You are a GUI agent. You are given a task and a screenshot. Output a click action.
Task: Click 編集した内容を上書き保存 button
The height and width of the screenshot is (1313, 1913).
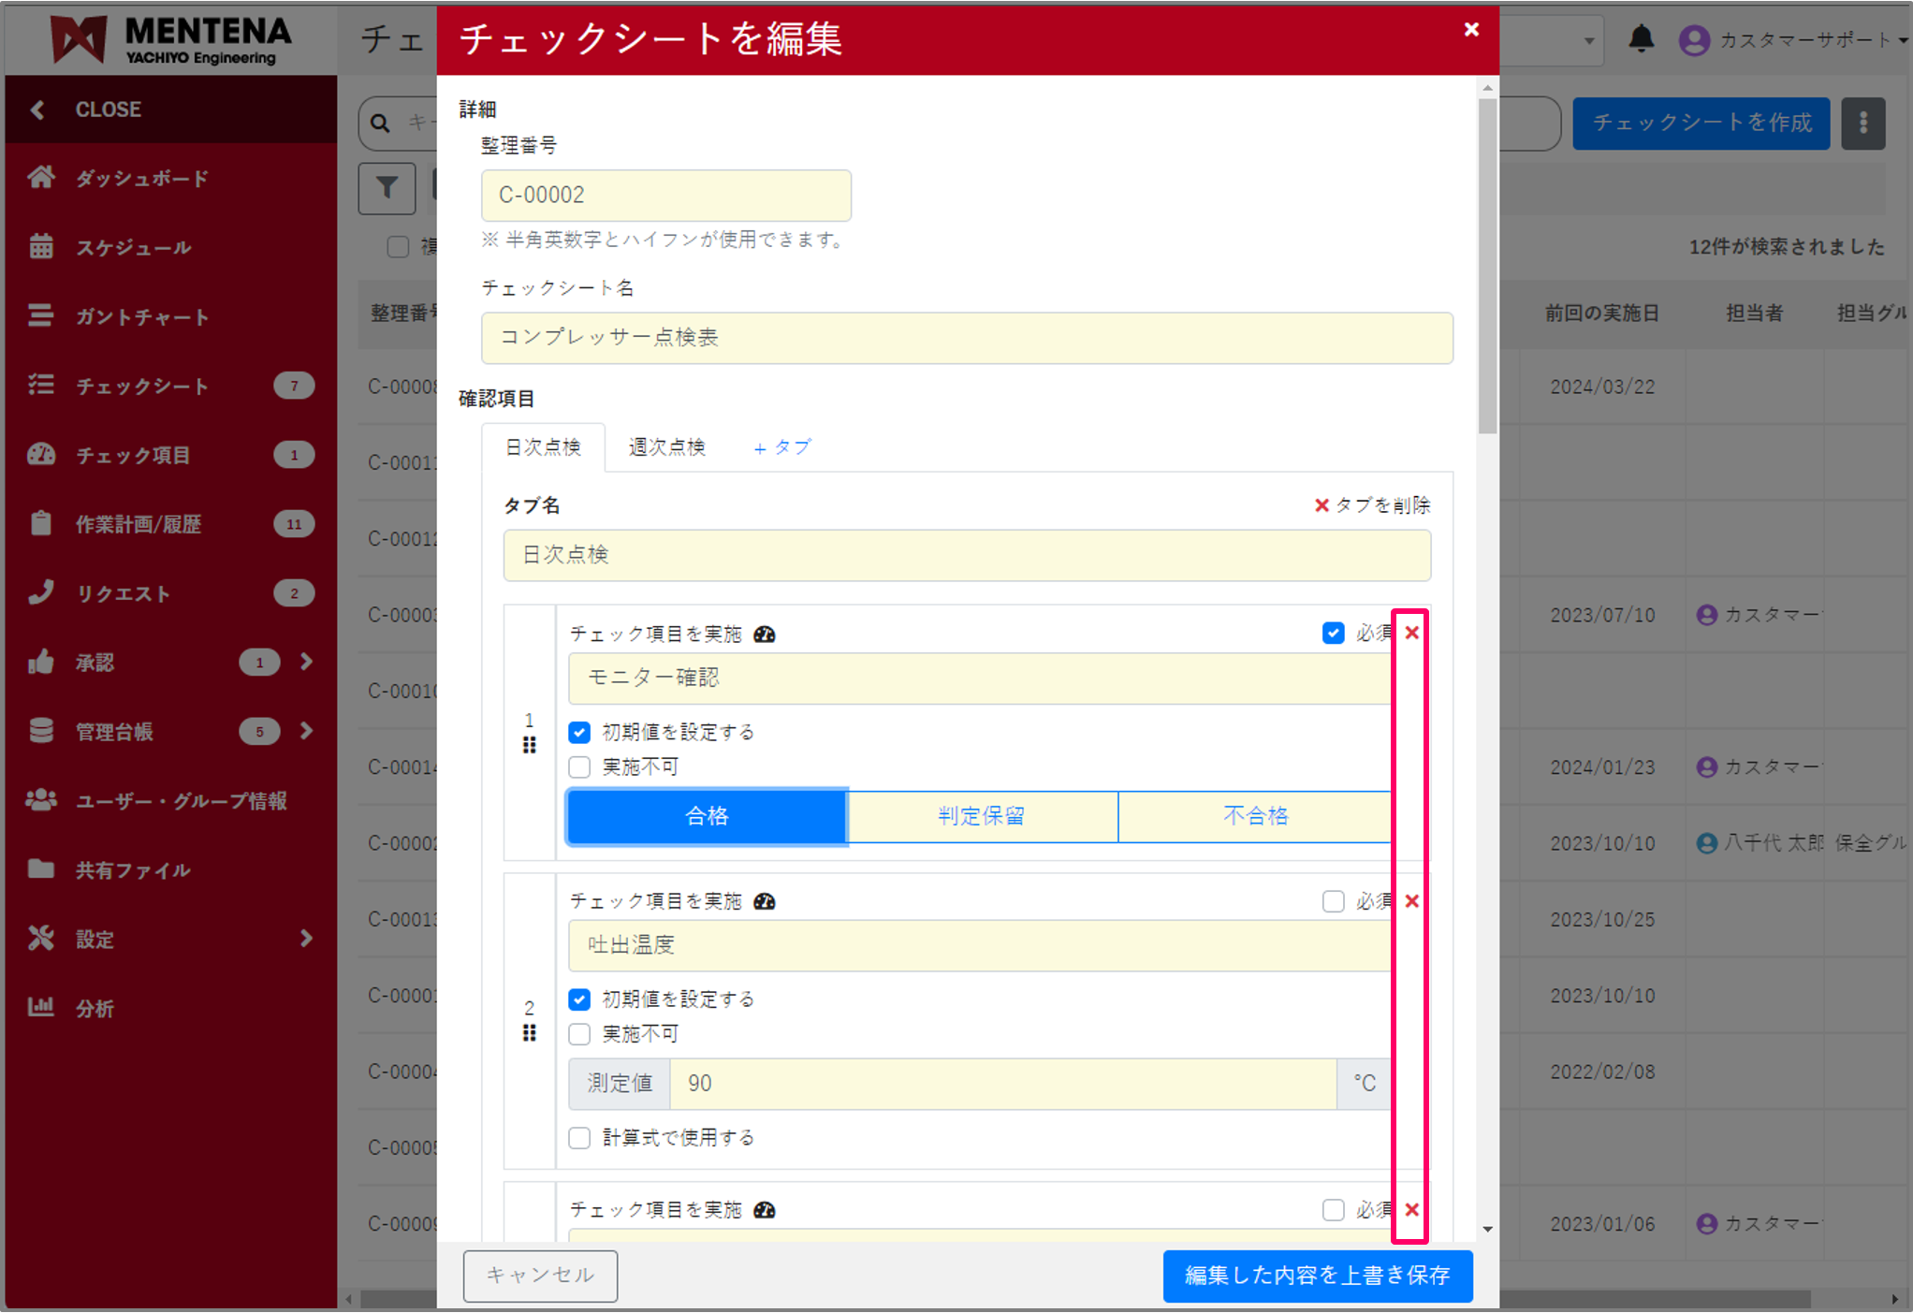(1317, 1276)
